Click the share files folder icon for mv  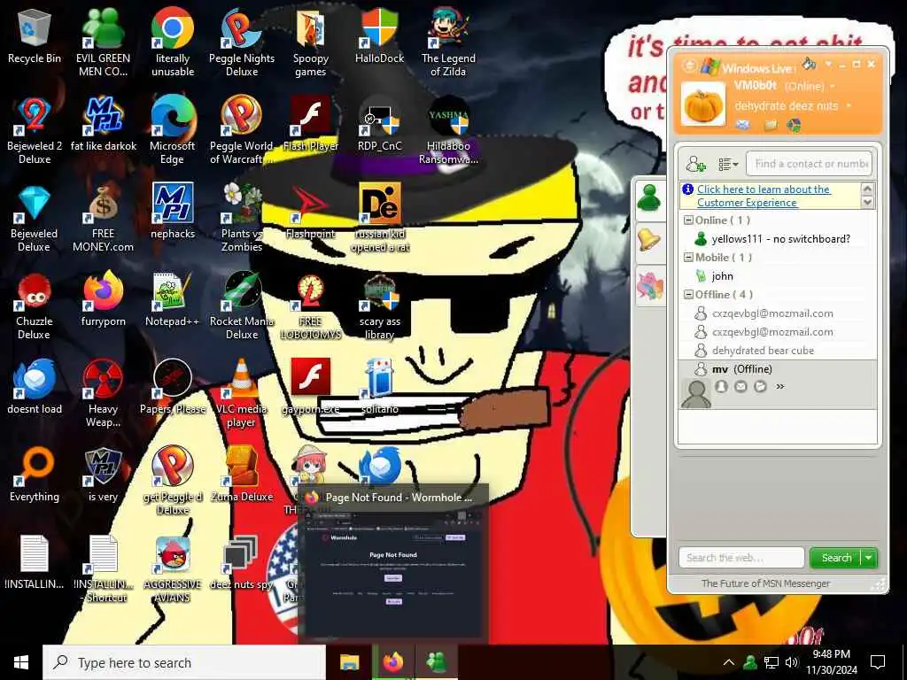[x=760, y=386]
